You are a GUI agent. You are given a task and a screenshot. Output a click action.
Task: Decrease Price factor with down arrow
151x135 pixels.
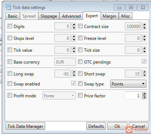144,97
